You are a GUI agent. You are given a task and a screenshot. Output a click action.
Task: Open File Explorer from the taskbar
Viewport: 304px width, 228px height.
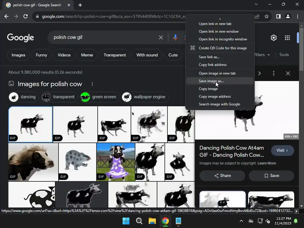[152, 221]
